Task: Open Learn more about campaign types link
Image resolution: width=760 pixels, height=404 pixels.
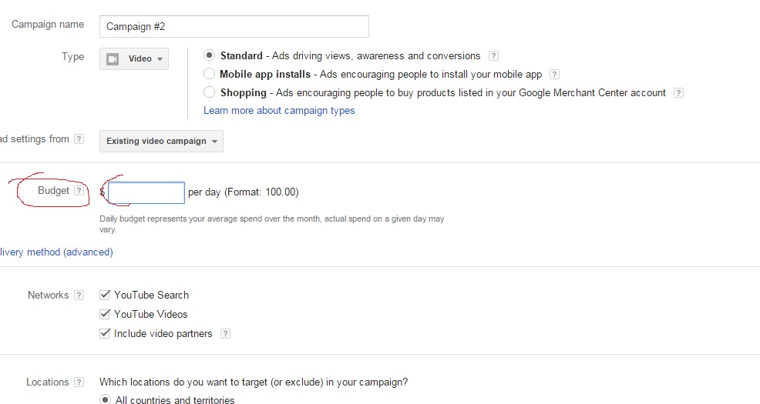Action: (x=279, y=111)
